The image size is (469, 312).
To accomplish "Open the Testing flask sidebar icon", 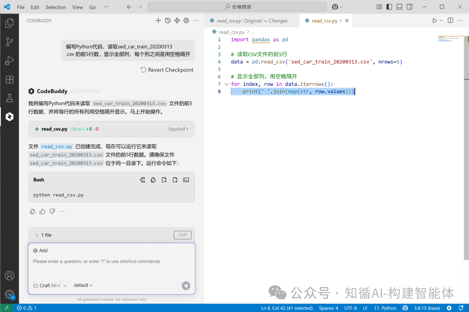I will click(10, 98).
